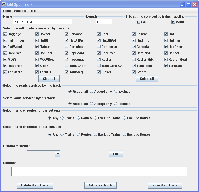
Task: Select Exclude for loads serviced
Action: coord(116,104)
